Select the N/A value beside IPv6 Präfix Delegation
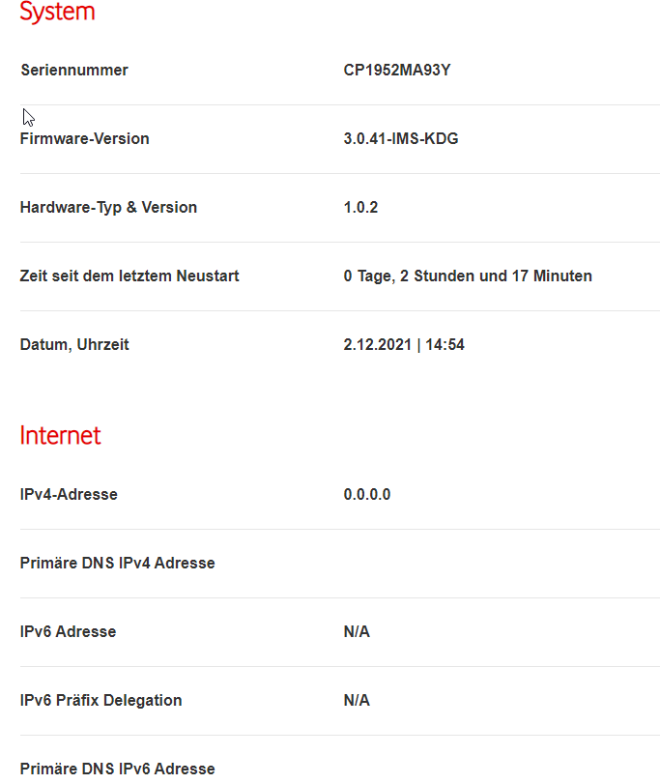The image size is (660, 784). tap(357, 700)
